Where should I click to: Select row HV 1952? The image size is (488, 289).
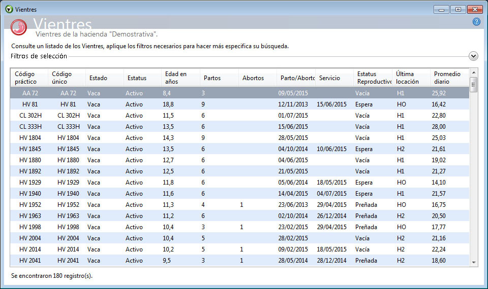(239, 205)
